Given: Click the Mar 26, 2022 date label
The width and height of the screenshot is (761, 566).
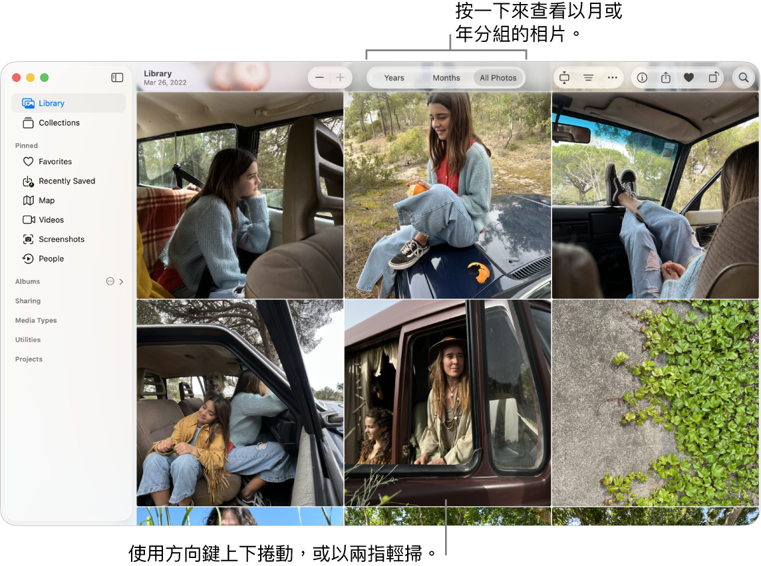Looking at the screenshot, I should [165, 82].
